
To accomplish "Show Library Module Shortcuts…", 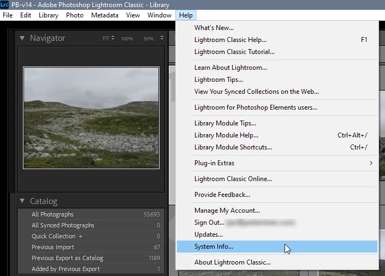I will pos(277,147).
